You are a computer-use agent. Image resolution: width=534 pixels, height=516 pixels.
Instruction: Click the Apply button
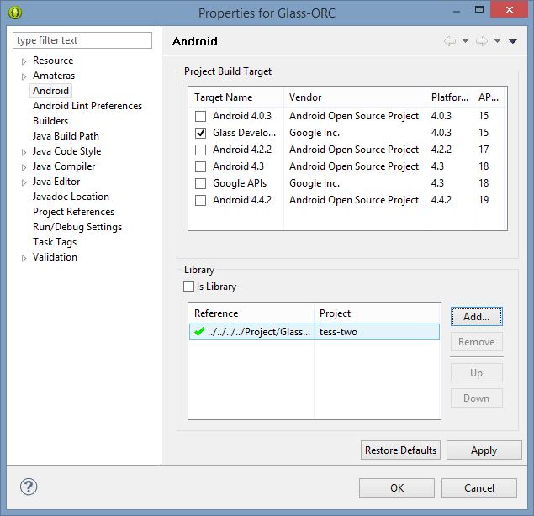[x=484, y=450]
